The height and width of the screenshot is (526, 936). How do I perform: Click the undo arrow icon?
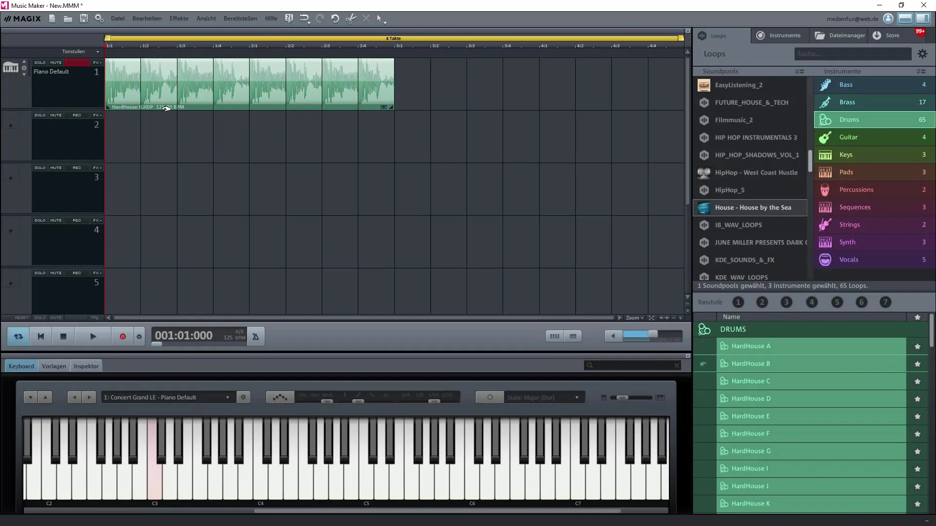coord(335,19)
